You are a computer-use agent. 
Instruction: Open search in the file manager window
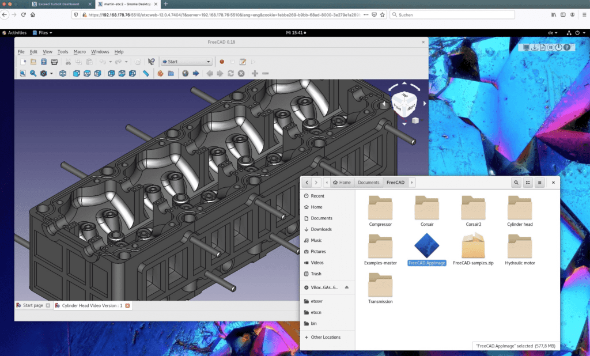click(x=516, y=182)
